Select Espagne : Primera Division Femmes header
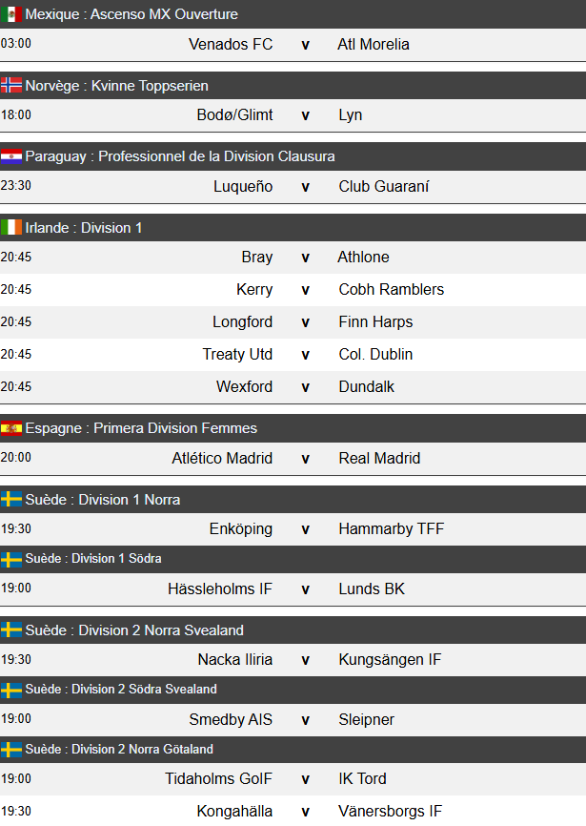The width and height of the screenshot is (586, 826). (141, 428)
